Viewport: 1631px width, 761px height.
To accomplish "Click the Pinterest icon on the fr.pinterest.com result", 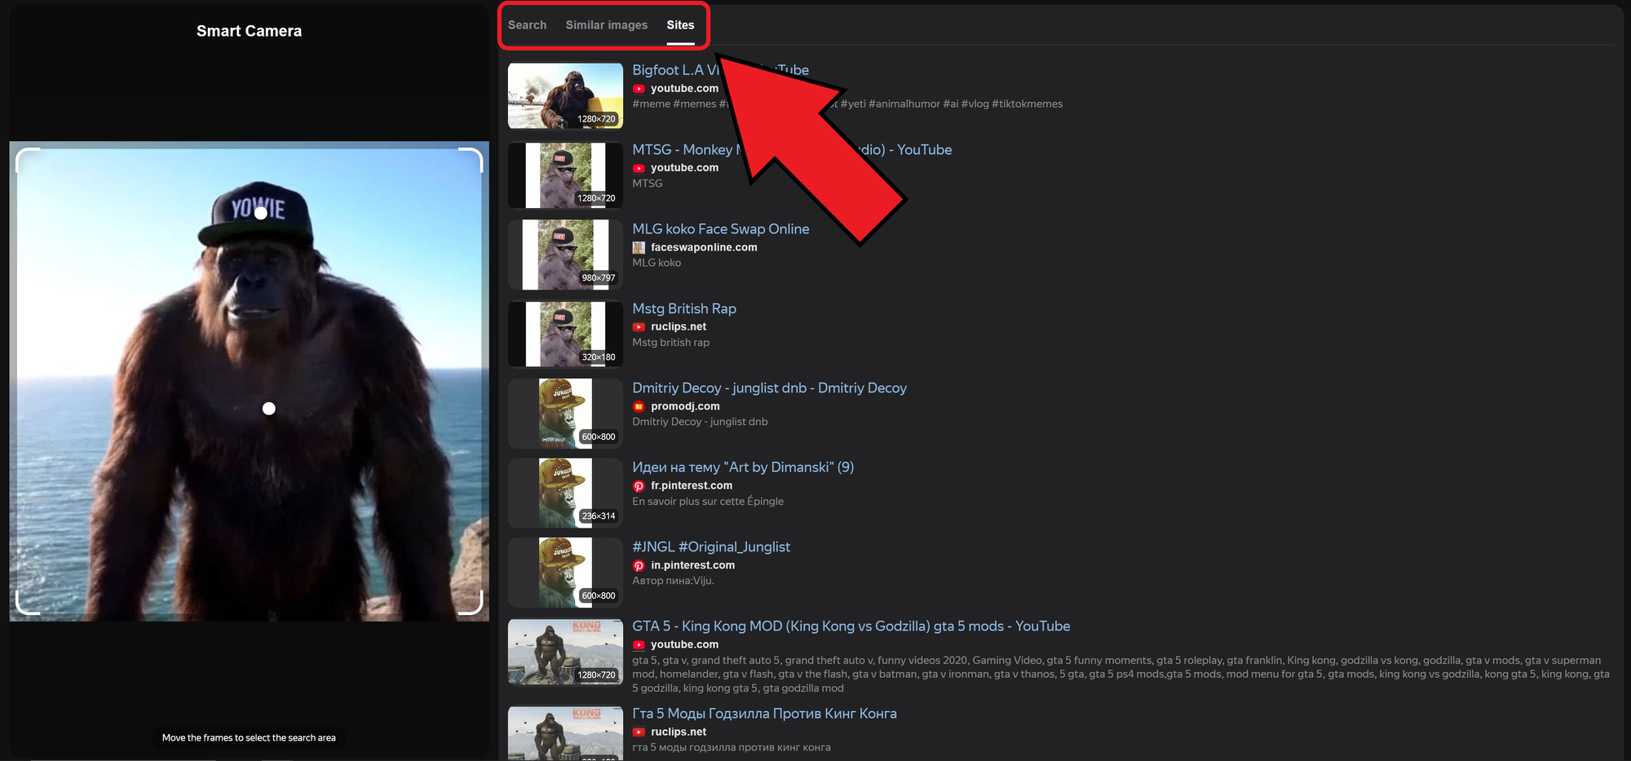I will tap(639, 486).
